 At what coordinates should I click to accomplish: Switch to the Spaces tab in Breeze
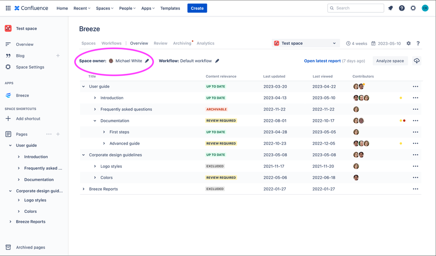click(89, 43)
